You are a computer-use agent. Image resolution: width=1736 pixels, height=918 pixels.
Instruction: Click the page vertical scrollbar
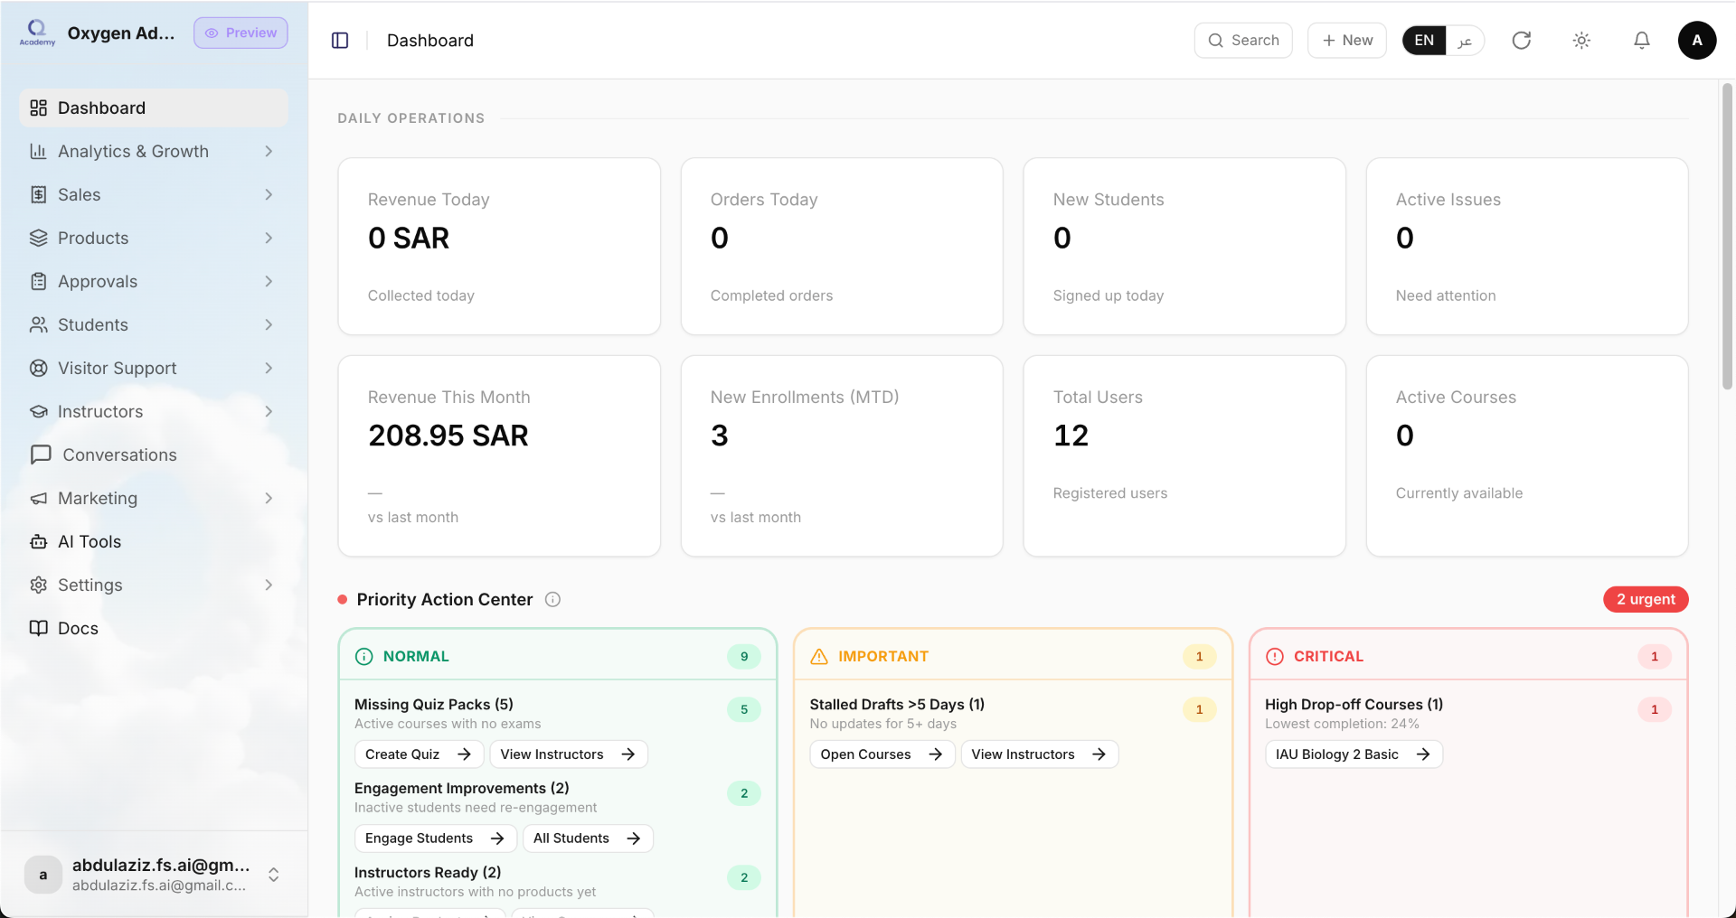click(x=1727, y=237)
